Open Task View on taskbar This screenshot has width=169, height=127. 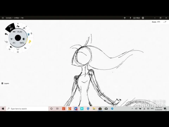pyautogui.click(x=57, y=109)
